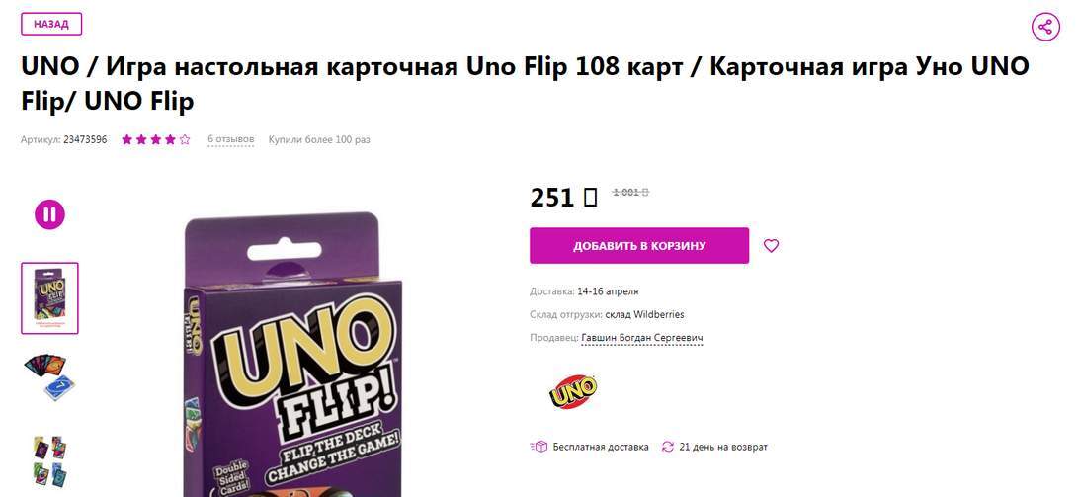The width and height of the screenshot is (1077, 497).
Task: Click the free delivery box icon
Action: pyautogui.click(x=539, y=447)
